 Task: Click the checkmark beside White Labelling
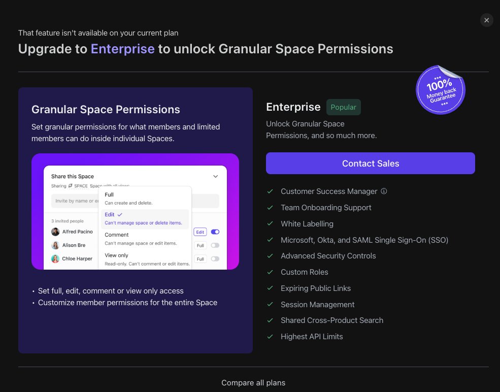(x=270, y=223)
